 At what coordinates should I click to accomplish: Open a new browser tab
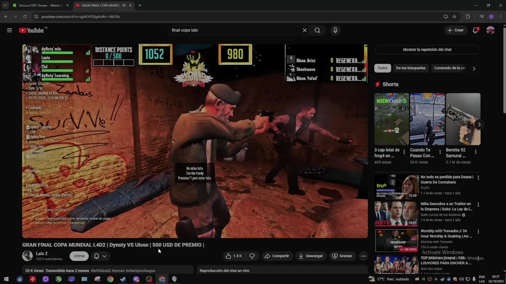140,6
